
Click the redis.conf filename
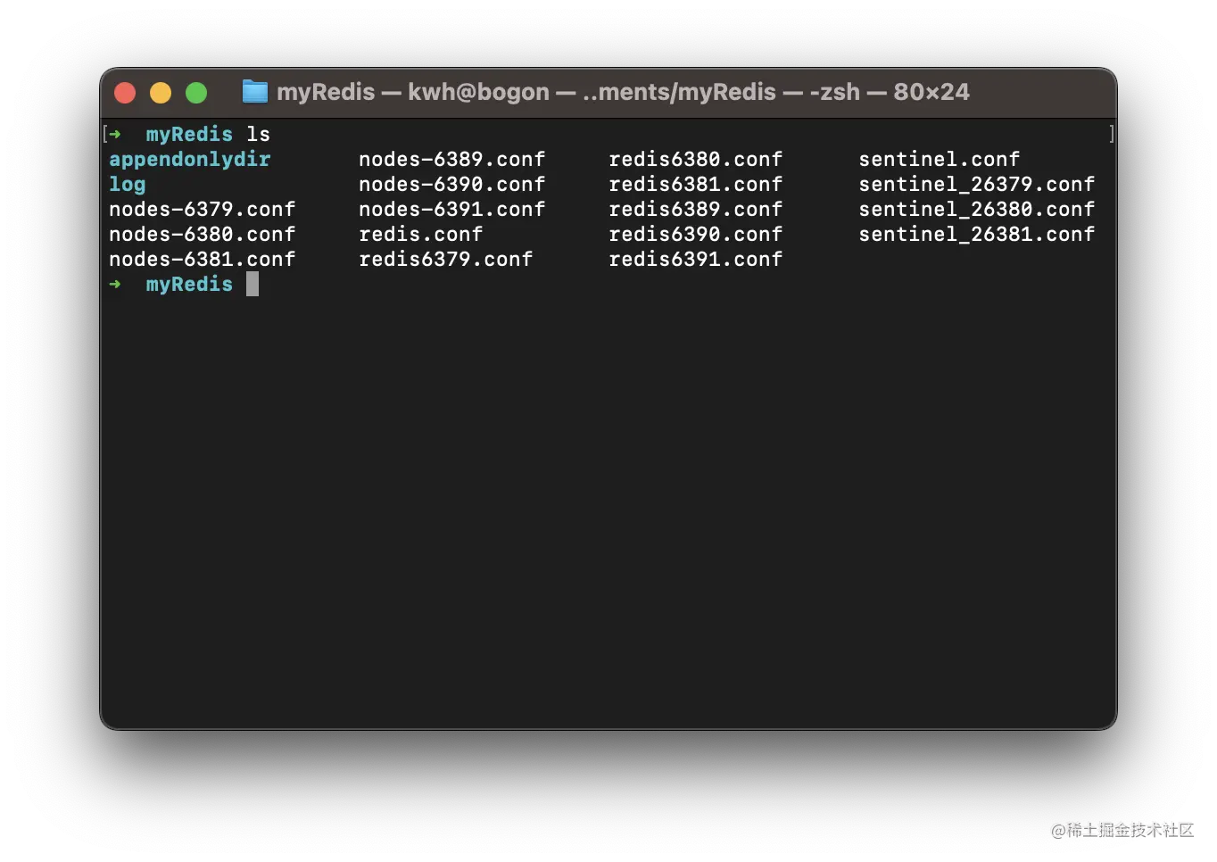pos(420,234)
